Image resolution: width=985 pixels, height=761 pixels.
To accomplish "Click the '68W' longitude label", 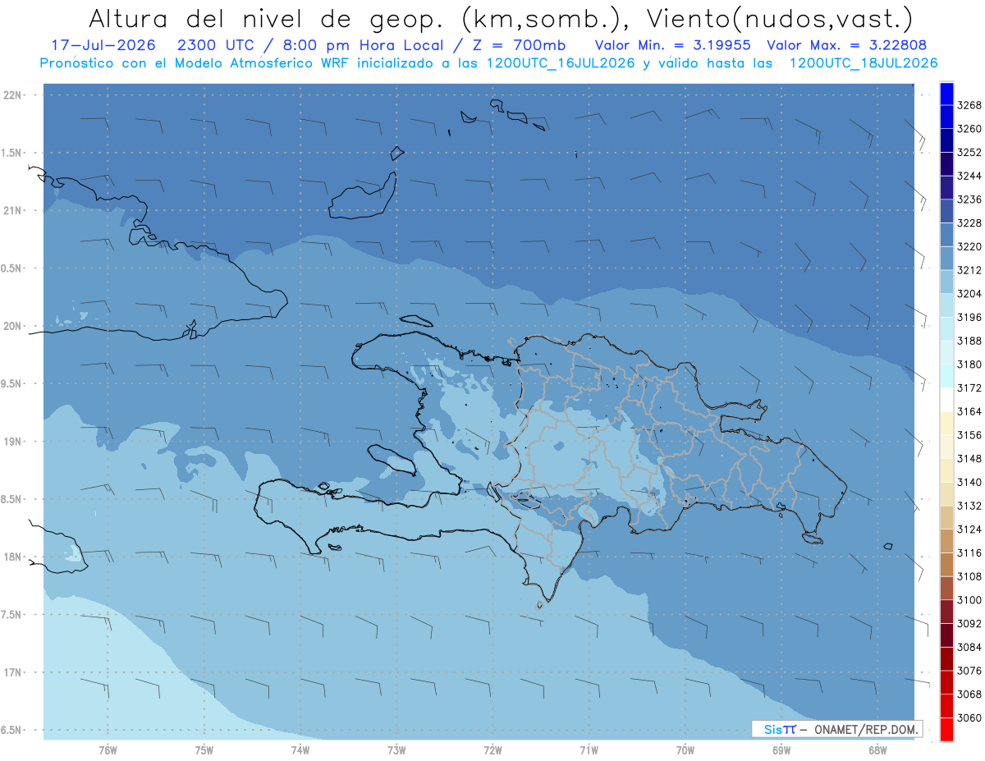I will pyautogui.click(x=877, y=750).
